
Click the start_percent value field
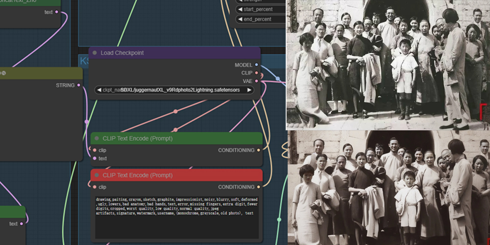tap(261, 9)
